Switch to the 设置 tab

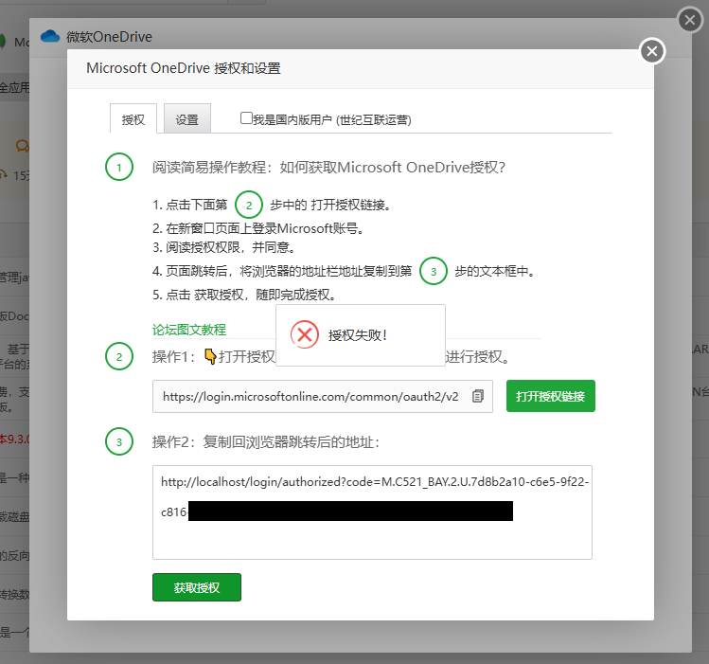coord(187,119)
